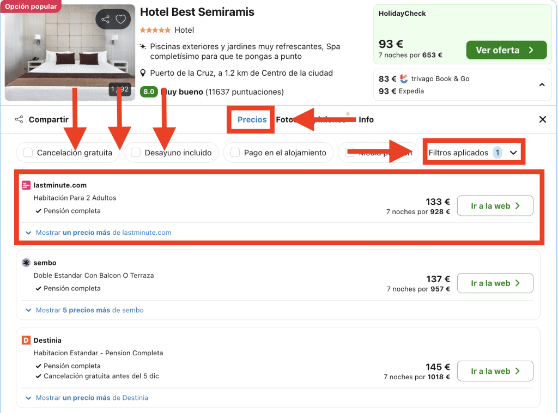Close the hotel details panel

coord(542,119)
